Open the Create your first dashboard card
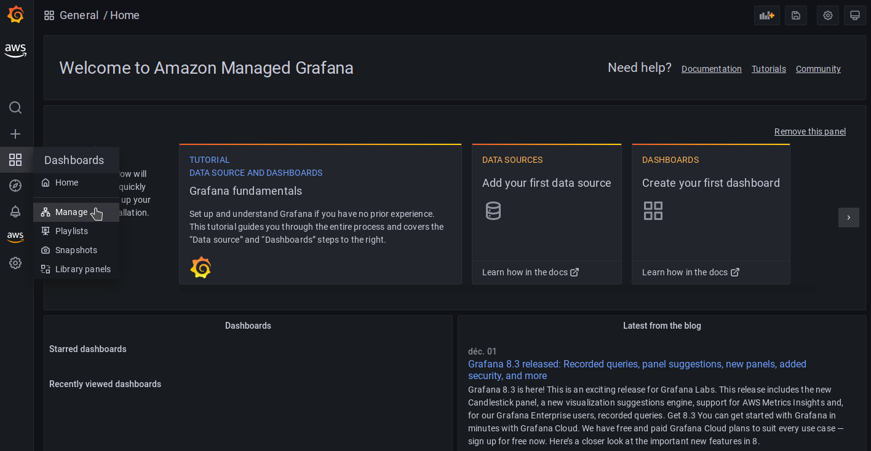The height and width of the screenshot is (451, 871). pyautogui.click(x=711, y=214)
